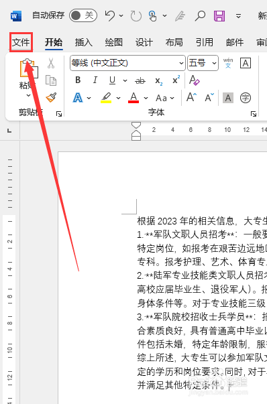Image resolution: width=267 pixels, height=404 pixels.
Task: Open the Undo history dropdown
Action: click(x=121, y=16)
